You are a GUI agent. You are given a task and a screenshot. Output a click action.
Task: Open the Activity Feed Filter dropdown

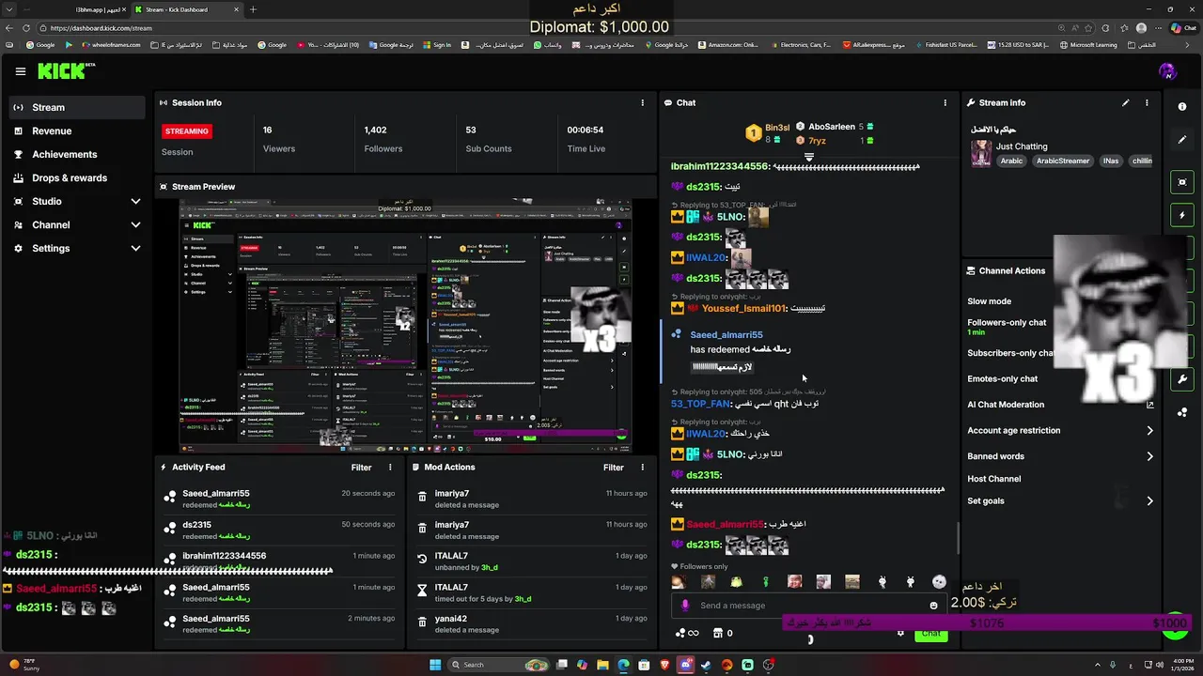pos(361,467)
